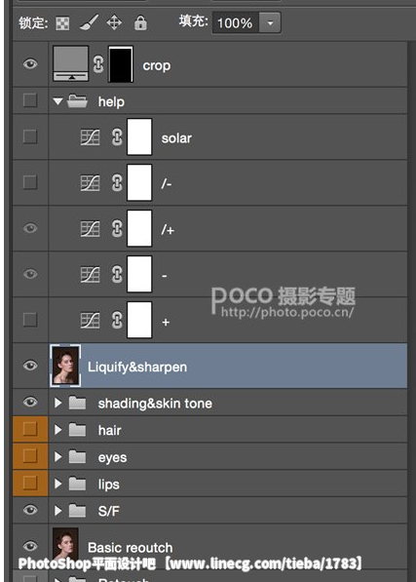Click the crop layer mask link icon

98,64
